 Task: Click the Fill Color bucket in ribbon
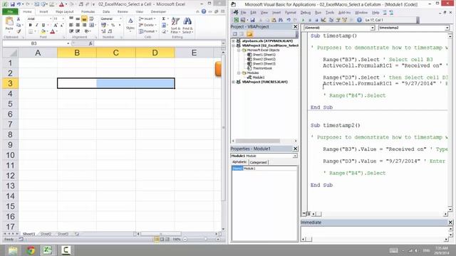(43, 31)
